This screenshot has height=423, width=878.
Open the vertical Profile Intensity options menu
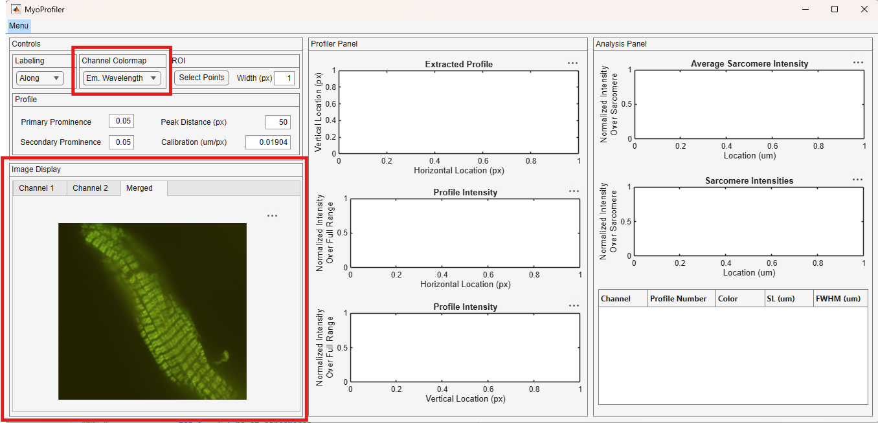coord(574,306)
